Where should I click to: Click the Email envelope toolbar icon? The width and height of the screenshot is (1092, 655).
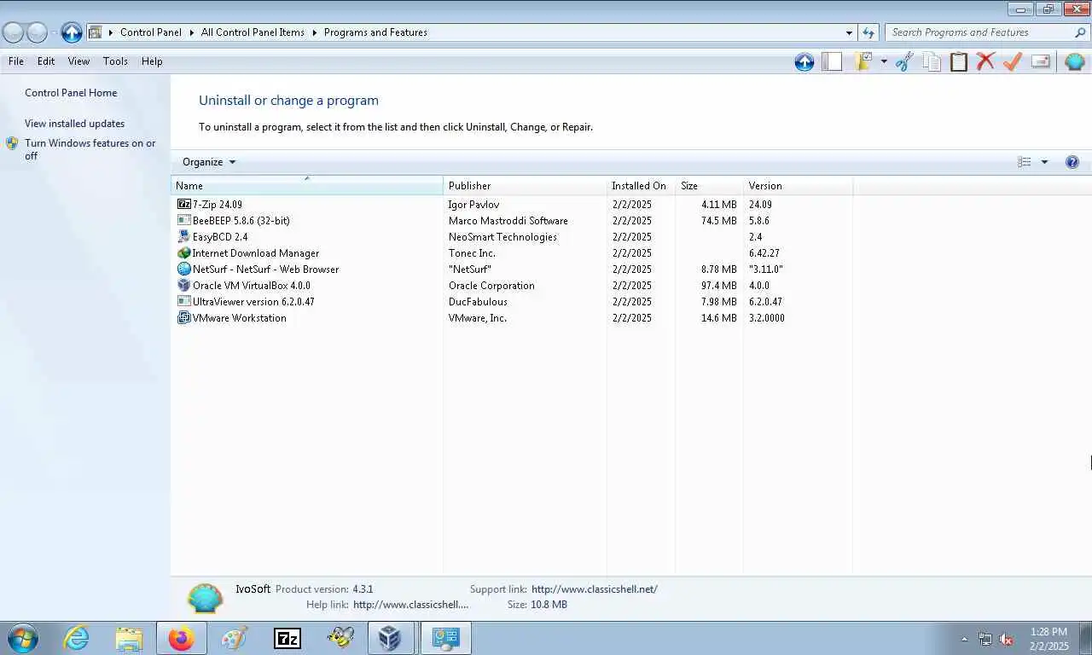pyautogui.click(x=1040, y=61)
